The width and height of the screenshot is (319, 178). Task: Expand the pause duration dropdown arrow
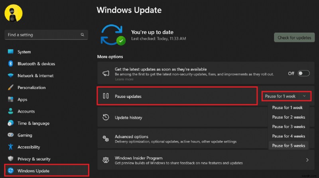304,96
